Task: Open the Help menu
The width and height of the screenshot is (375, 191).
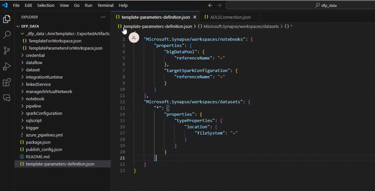Action: (x=123, y=5)
